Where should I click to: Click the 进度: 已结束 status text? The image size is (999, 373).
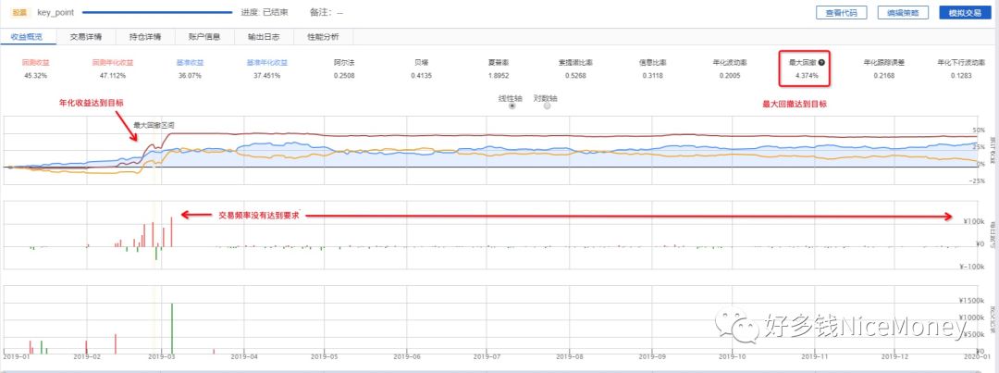(264, 12)
